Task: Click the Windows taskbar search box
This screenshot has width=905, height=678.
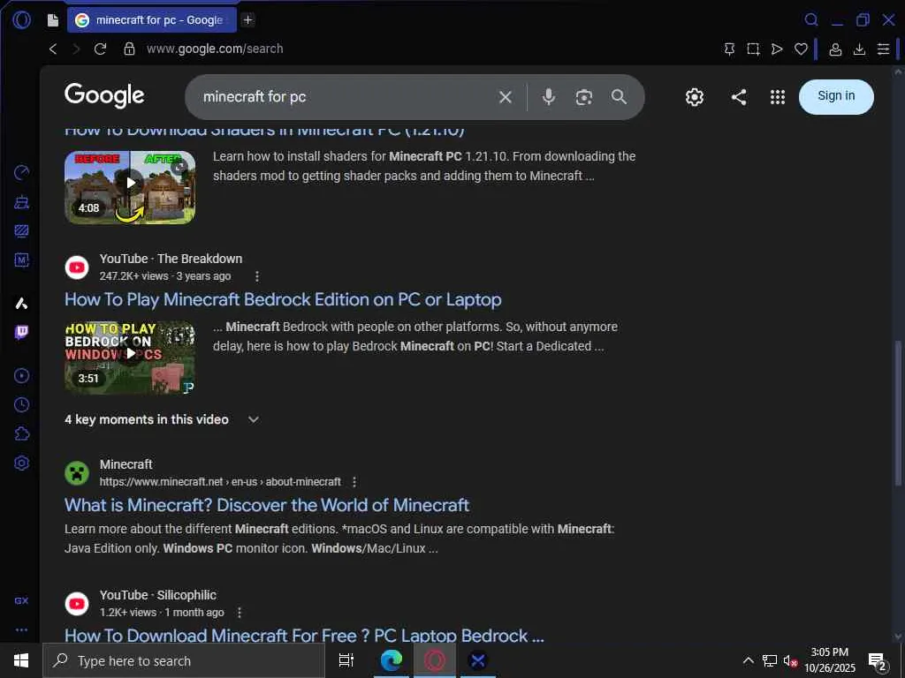Action: click(x=184, y=660)
